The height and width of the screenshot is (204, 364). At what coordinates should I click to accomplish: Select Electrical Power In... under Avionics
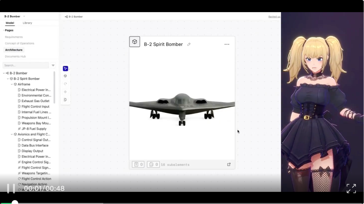34,157
